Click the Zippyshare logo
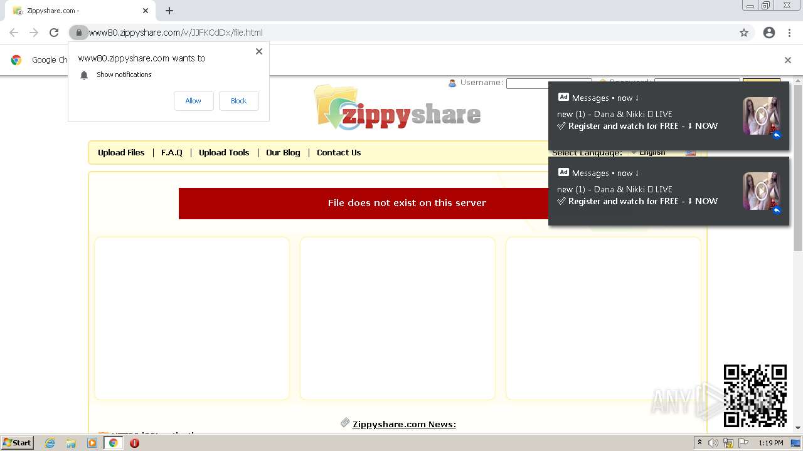Screen dimensions: 803x451 [x=397, y=108]
